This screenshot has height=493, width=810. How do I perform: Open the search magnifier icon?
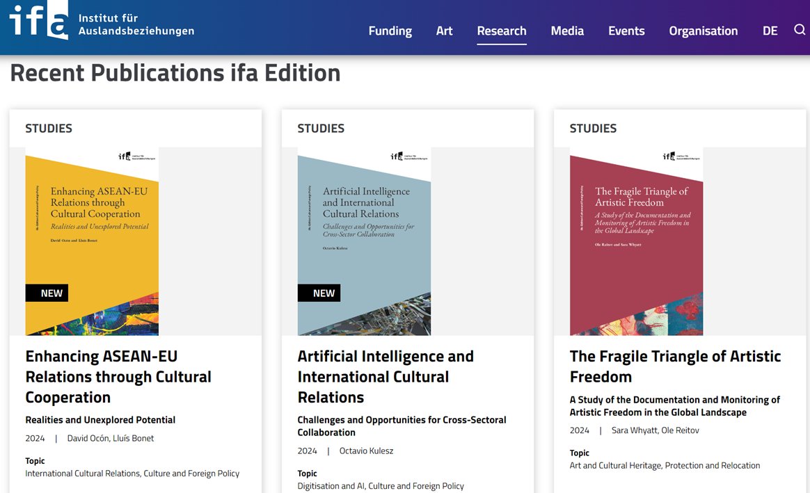pyautogui.click(x=799, y=30)
